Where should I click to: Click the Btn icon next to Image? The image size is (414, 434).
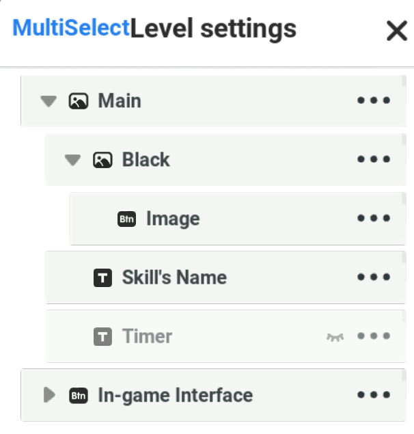click(127, 219)
